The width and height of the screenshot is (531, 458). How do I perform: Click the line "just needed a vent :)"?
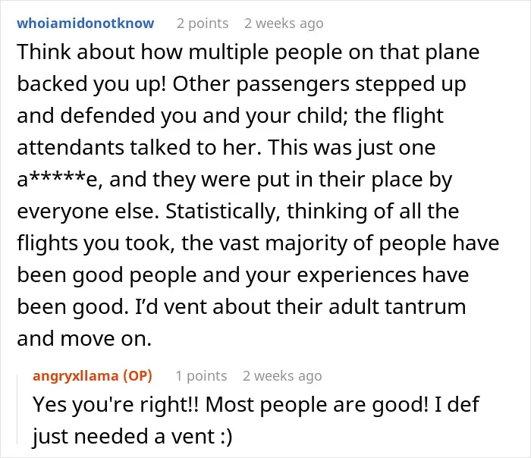(x=133, y=437)
